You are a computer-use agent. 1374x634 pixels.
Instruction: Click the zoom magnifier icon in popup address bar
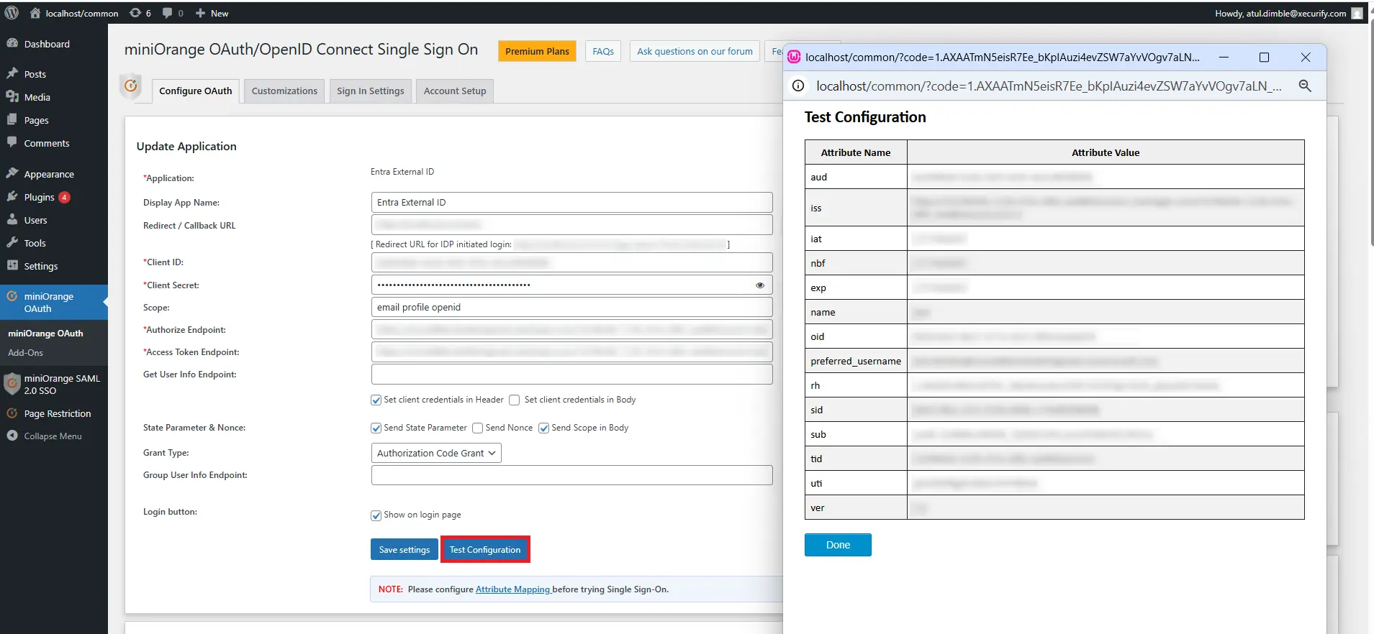click(1305, 86)
